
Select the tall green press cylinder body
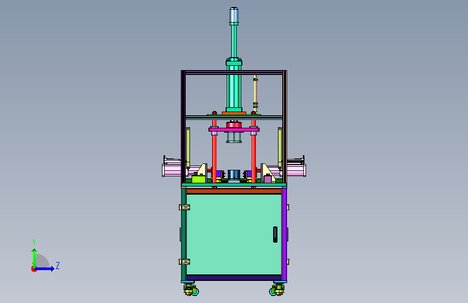click(234, 86)
